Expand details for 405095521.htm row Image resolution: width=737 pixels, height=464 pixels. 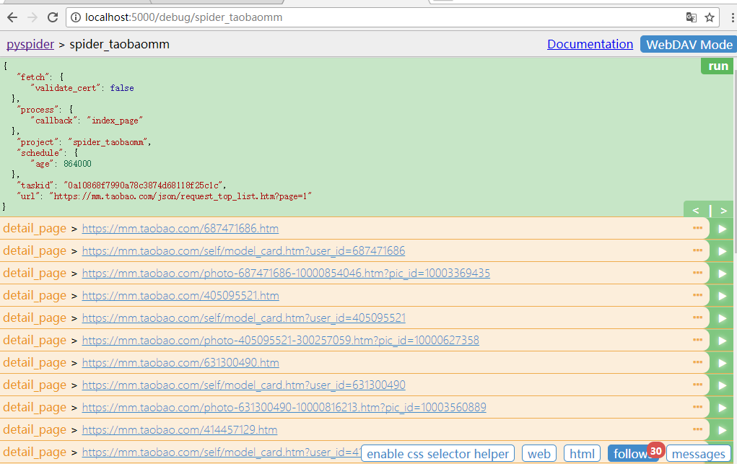tap(697, 294)
